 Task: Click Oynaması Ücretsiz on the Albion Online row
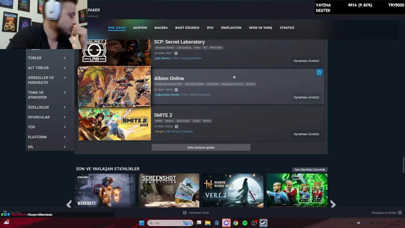[306, 97]
